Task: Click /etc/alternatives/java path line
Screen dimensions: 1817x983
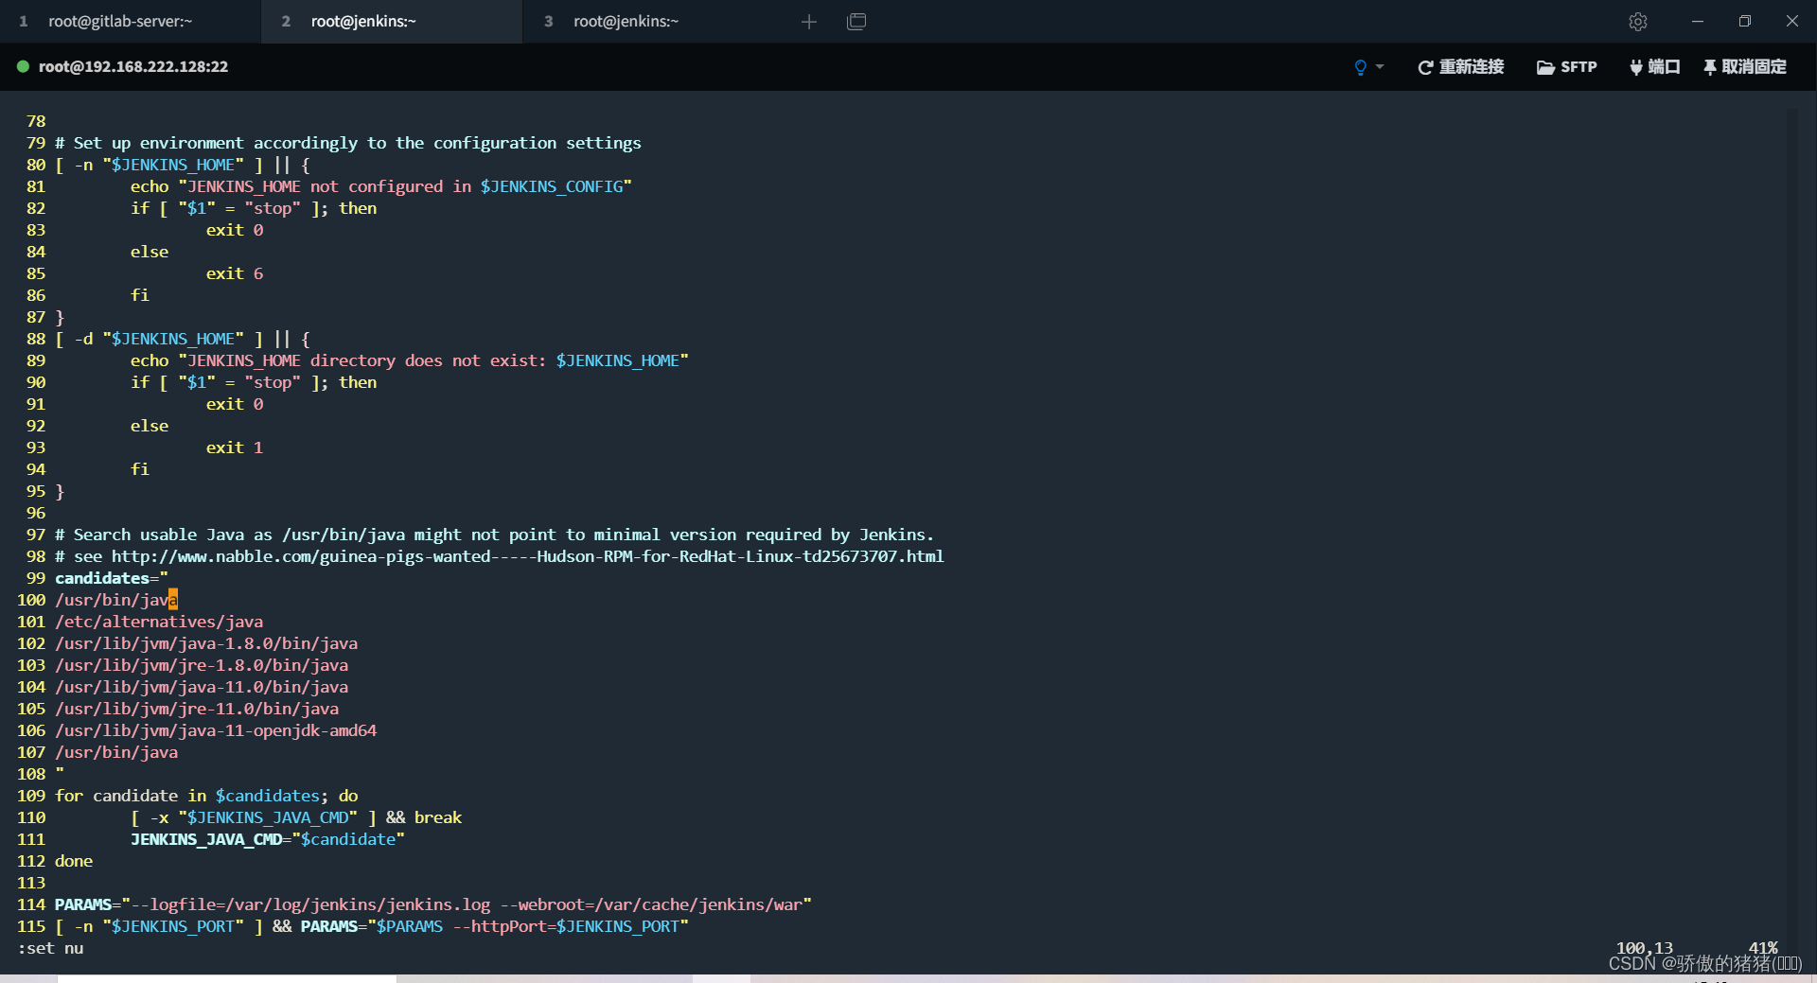Action: click(159, 622)
